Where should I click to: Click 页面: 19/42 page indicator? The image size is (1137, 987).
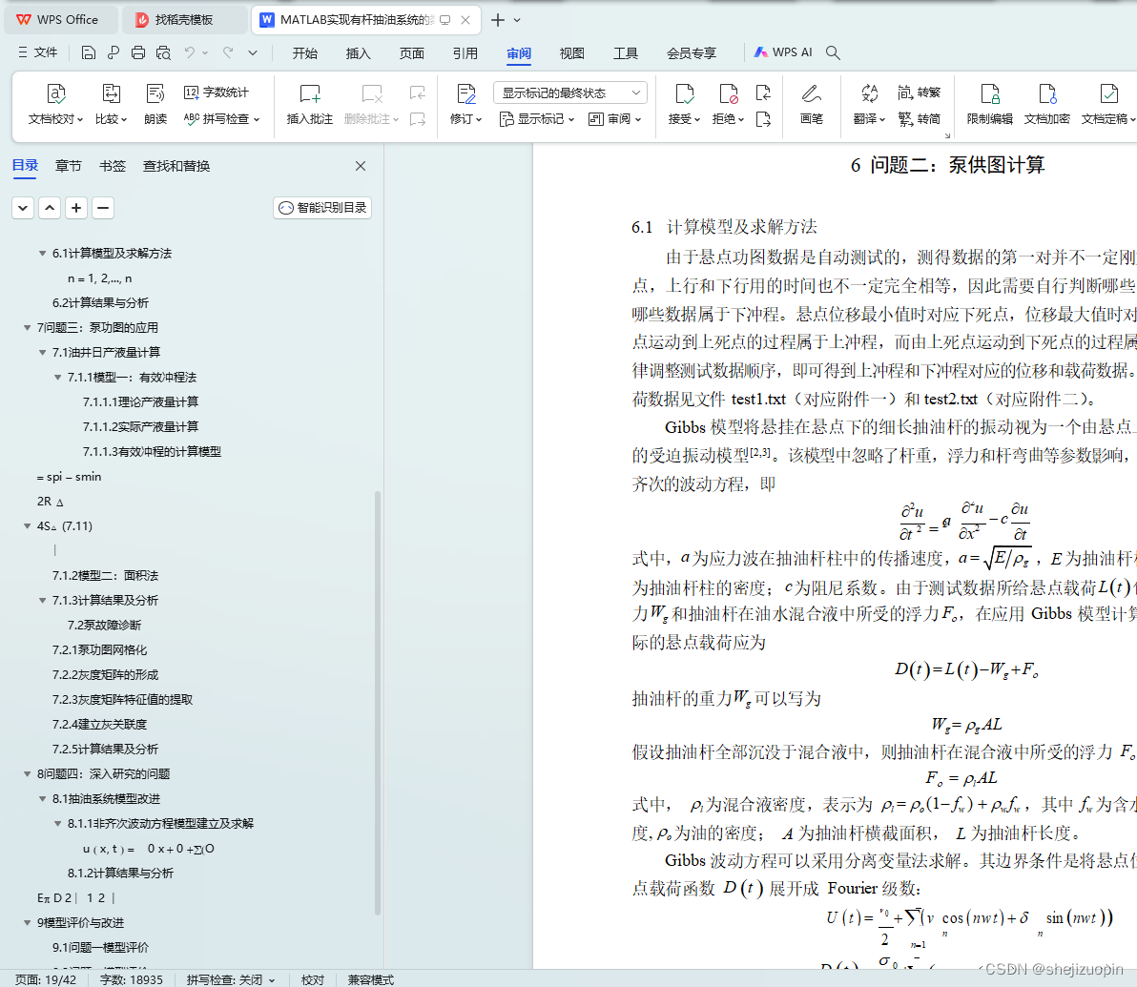click(x=46, y=979)
